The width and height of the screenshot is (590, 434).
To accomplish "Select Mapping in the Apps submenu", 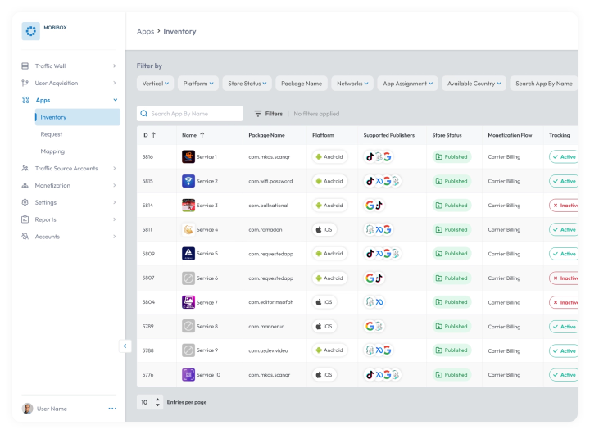I will pos(52,151).
